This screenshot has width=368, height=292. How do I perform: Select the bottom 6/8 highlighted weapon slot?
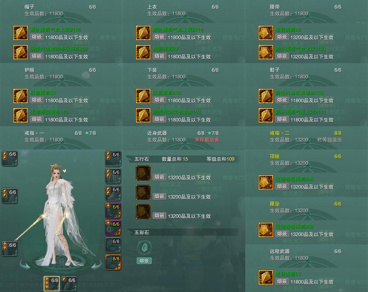(52, 284)
